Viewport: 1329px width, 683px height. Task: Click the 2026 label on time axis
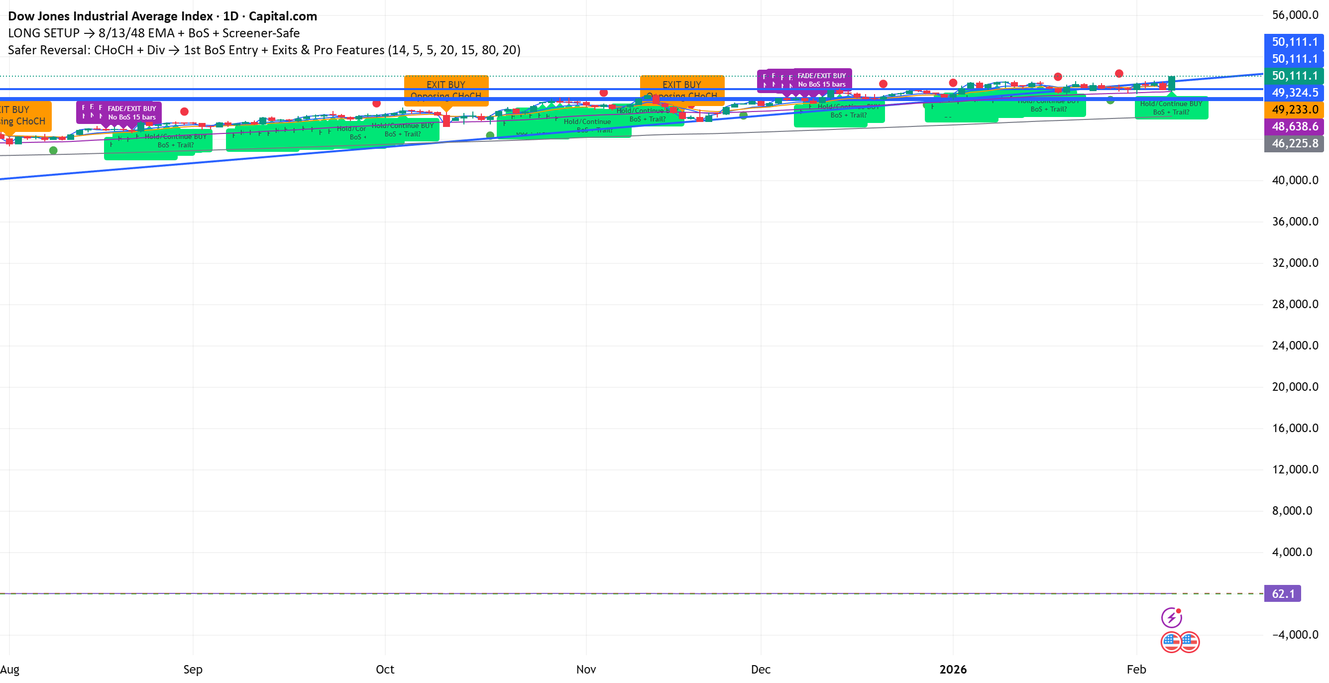[953, 670]
